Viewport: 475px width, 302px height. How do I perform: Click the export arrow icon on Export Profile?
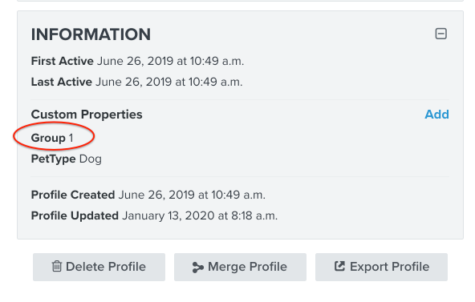[x=339, y=266]
